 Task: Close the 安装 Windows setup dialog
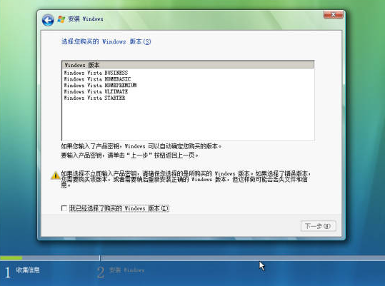click(x=333, y=15)
